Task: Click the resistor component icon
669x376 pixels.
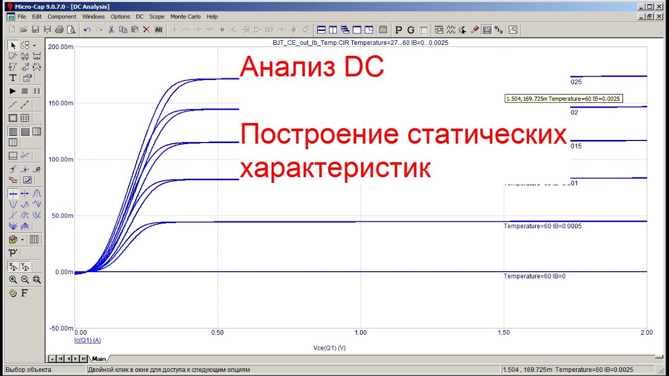Action: point(187,30)
